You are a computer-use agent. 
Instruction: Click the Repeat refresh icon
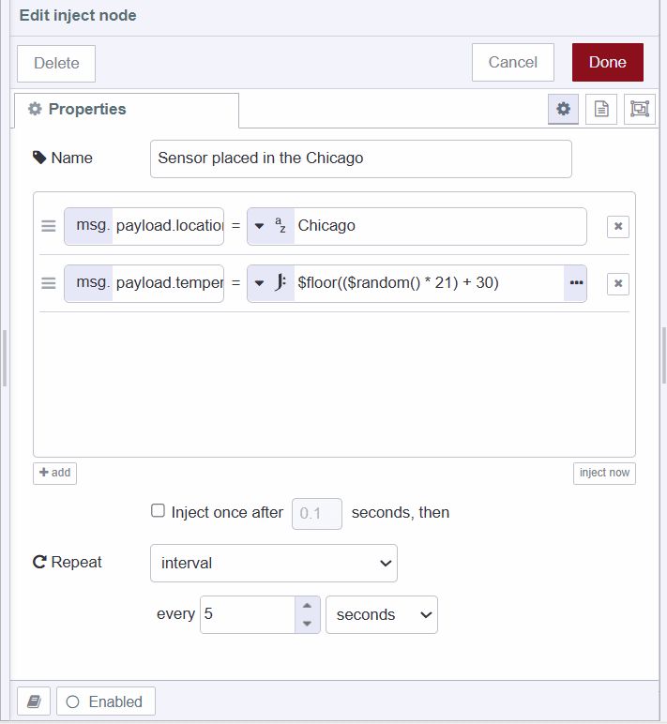[x=39, y=562]
